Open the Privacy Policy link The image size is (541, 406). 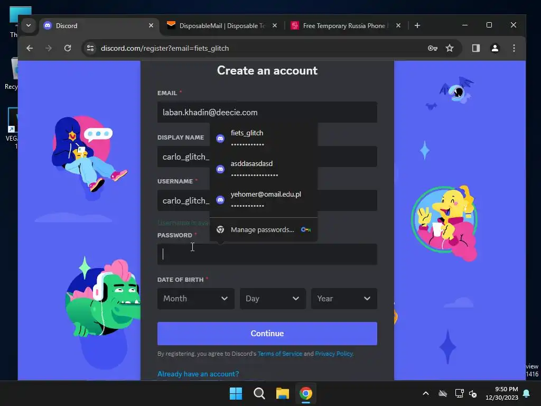[334, 354]
